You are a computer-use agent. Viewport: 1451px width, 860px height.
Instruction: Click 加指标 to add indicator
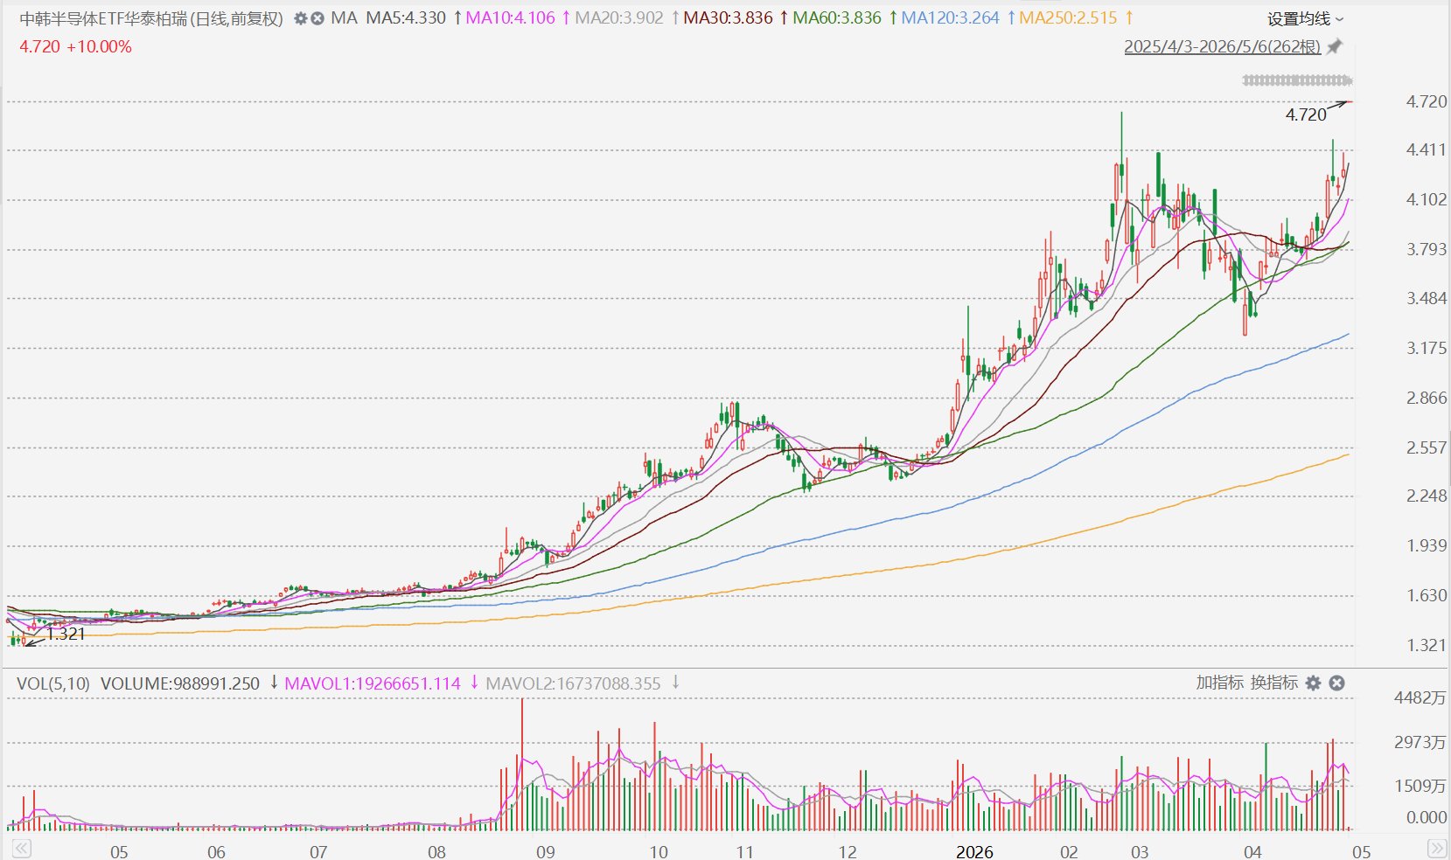[1219, 683]
